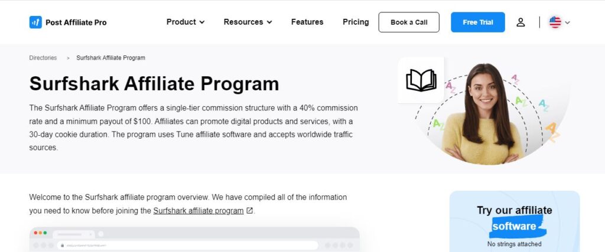Open the Surfshark affiliate program link
This screenshot has height=252, width=605.
198,211
